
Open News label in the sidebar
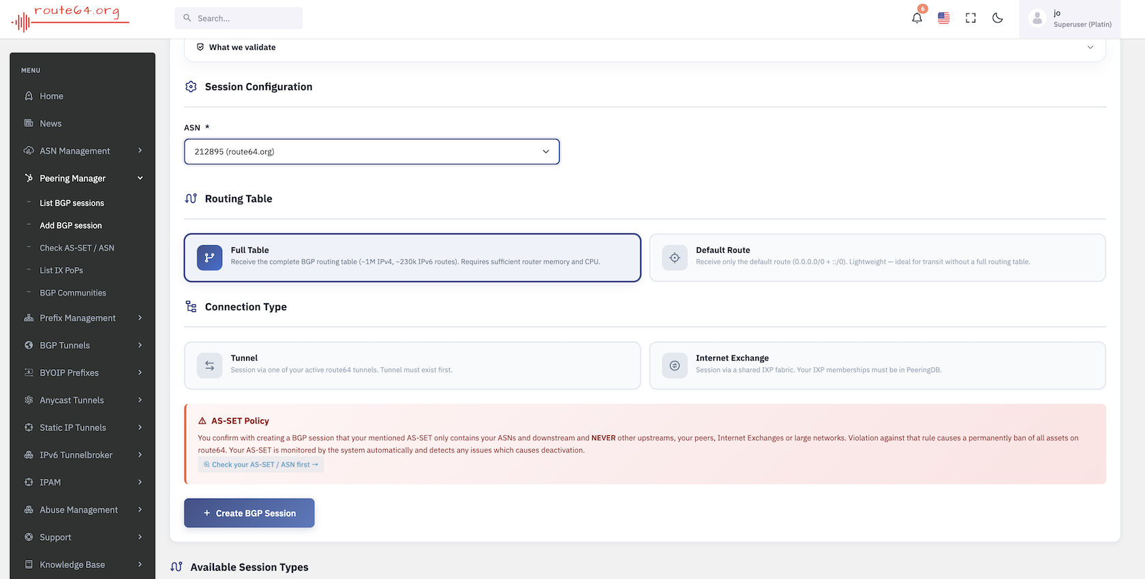click(x=50, y=123)
